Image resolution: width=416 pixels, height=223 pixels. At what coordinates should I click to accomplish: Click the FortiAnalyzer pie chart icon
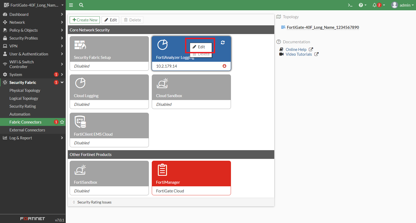click(x=163, y=45)
